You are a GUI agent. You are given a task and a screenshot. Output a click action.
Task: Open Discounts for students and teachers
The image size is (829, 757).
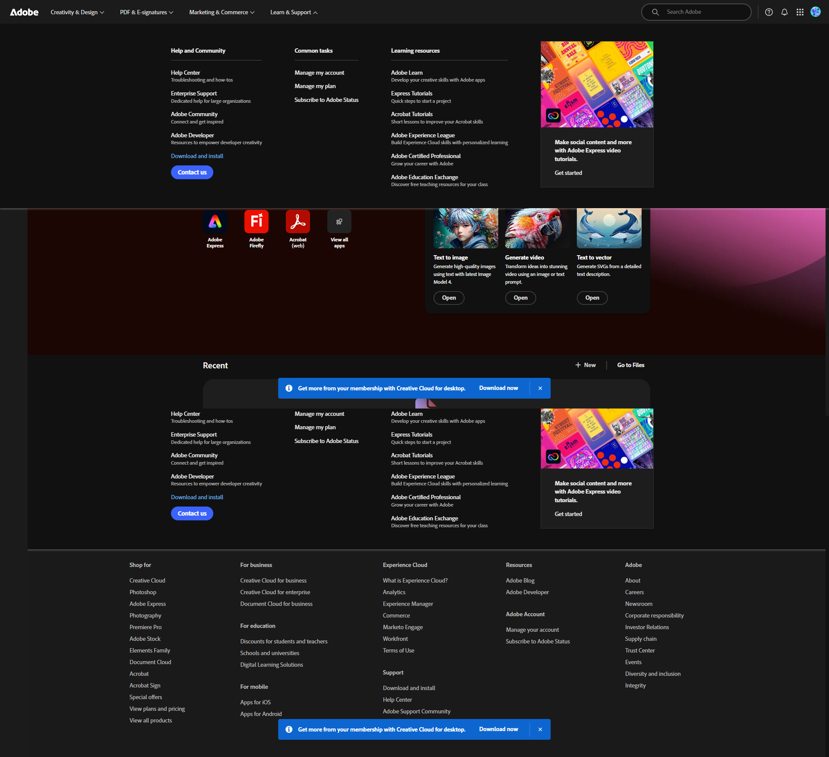[x=284, y=642]
